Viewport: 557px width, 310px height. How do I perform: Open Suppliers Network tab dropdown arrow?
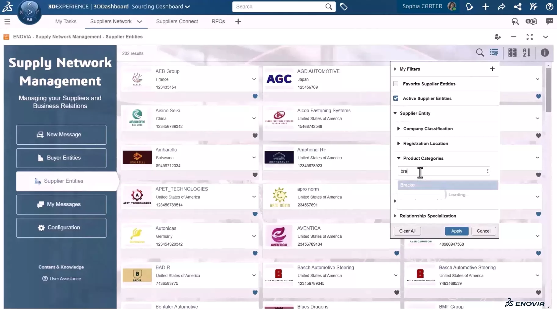pyautogui.click(x=139, y=21)
